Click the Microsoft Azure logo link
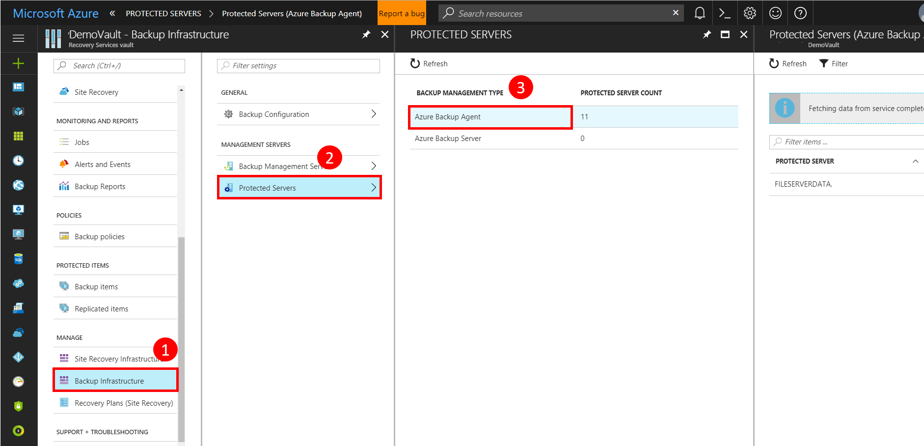This screenshot has height=446, width=924. pyautogui.click(x=55, y=13)
